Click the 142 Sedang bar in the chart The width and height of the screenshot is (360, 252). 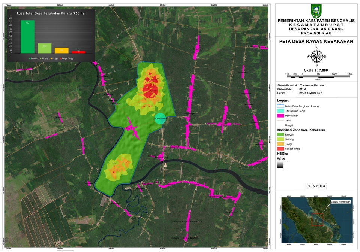coord(45,48)
